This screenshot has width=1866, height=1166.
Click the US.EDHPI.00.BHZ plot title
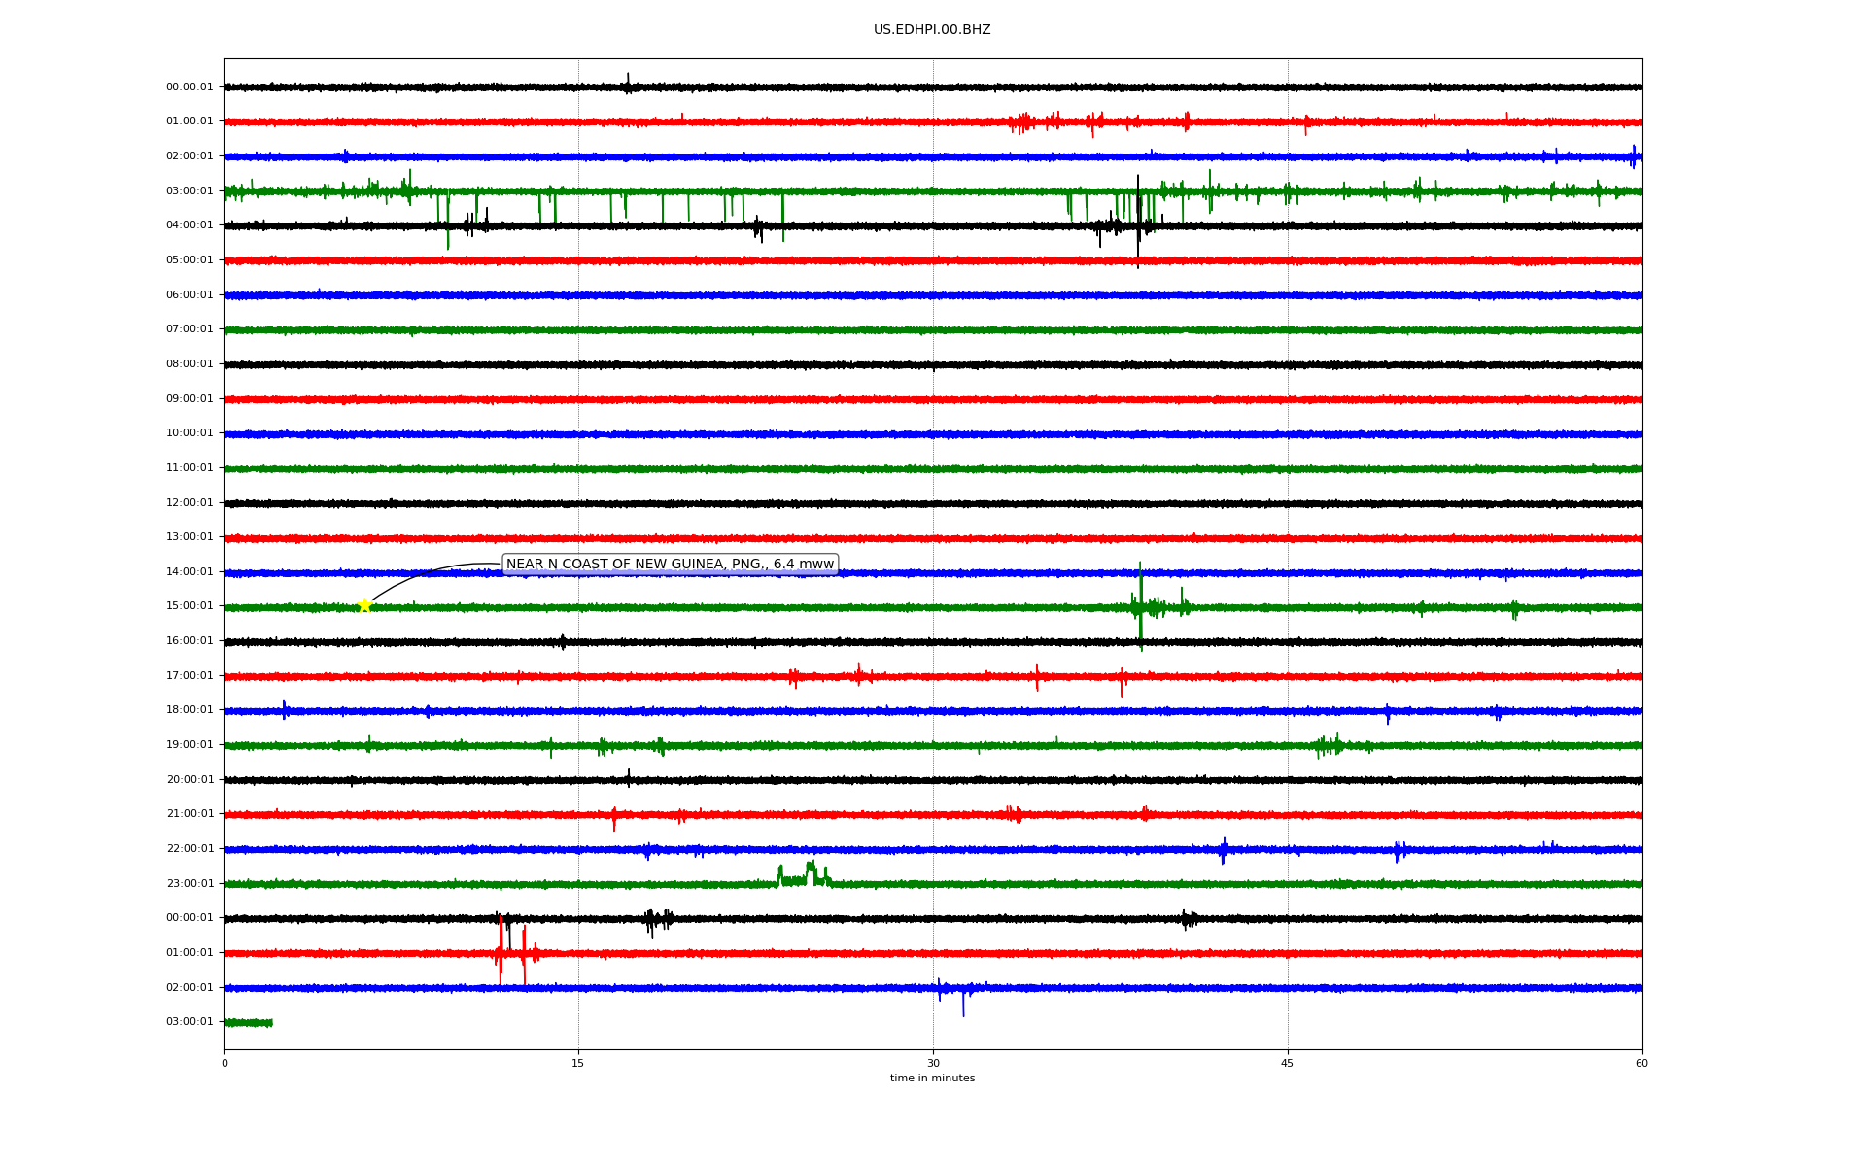pyautogui.click(x=931, y=30)
